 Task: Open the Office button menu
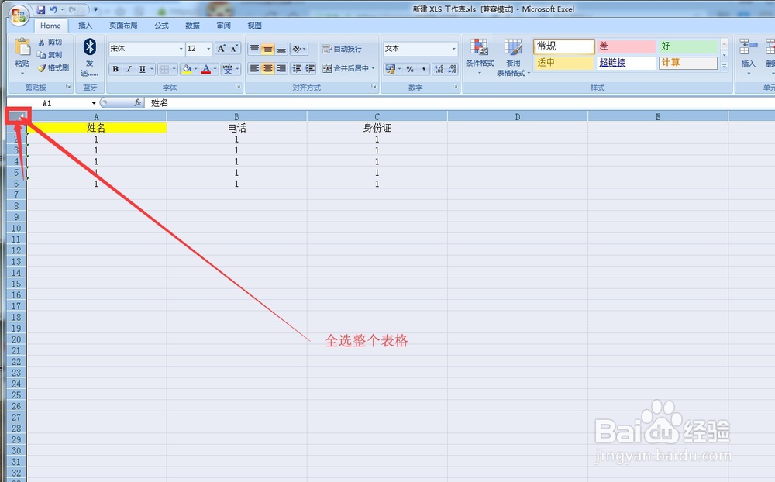pos(19,15)
